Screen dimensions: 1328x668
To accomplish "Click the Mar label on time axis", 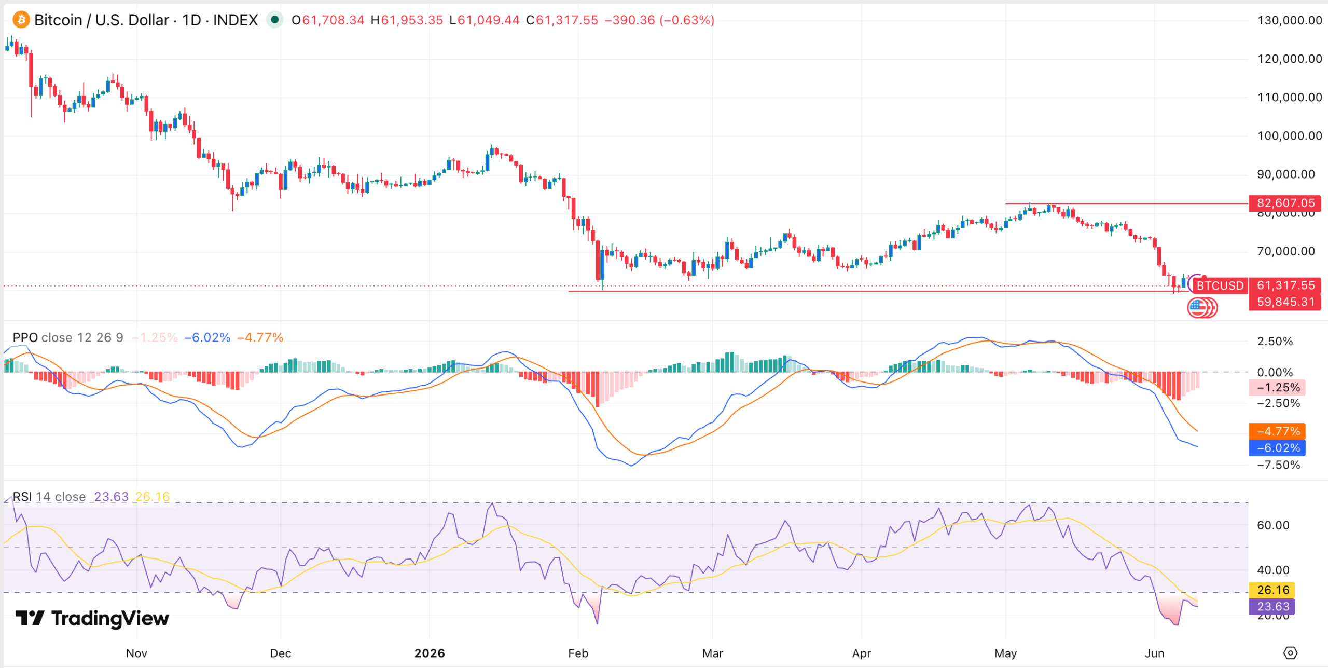I will click(713, 653).
